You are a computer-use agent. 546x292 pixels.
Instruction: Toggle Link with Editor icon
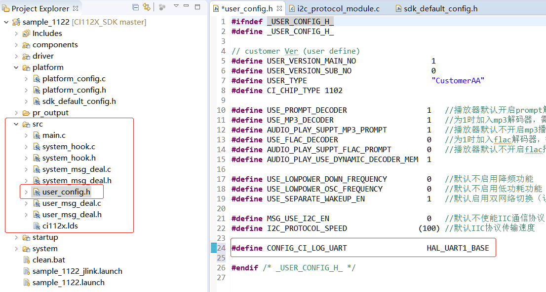click(147, 7)
